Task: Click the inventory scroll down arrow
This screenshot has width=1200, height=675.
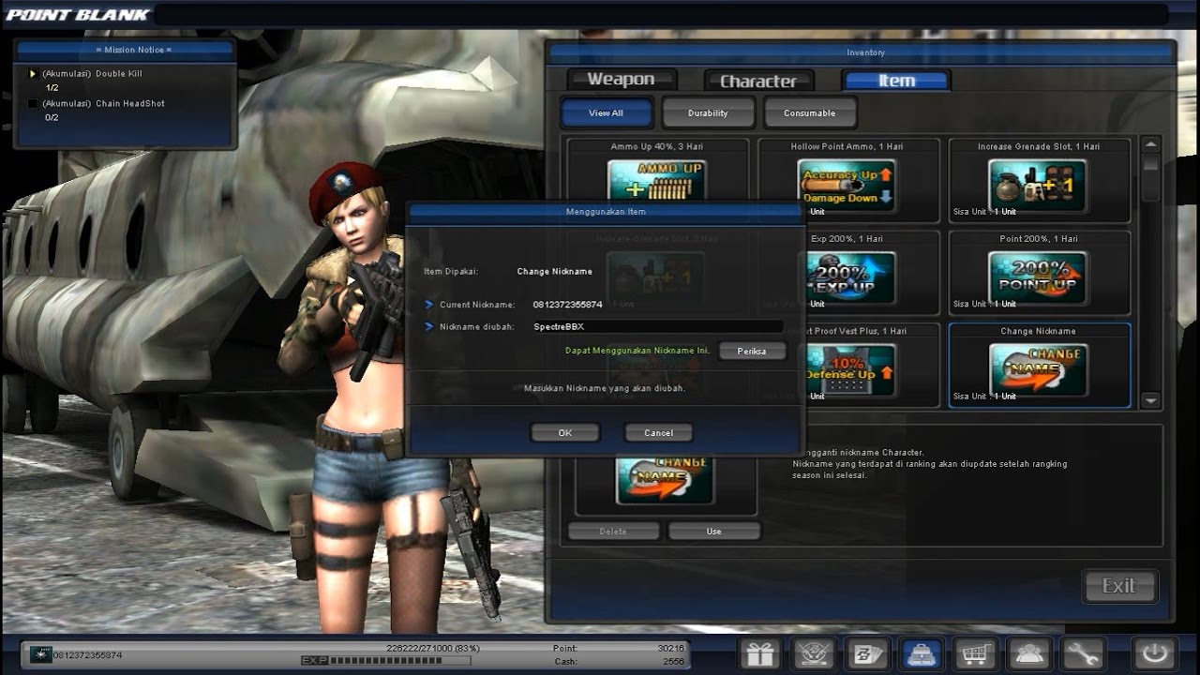Action: tap(1150, 400)
